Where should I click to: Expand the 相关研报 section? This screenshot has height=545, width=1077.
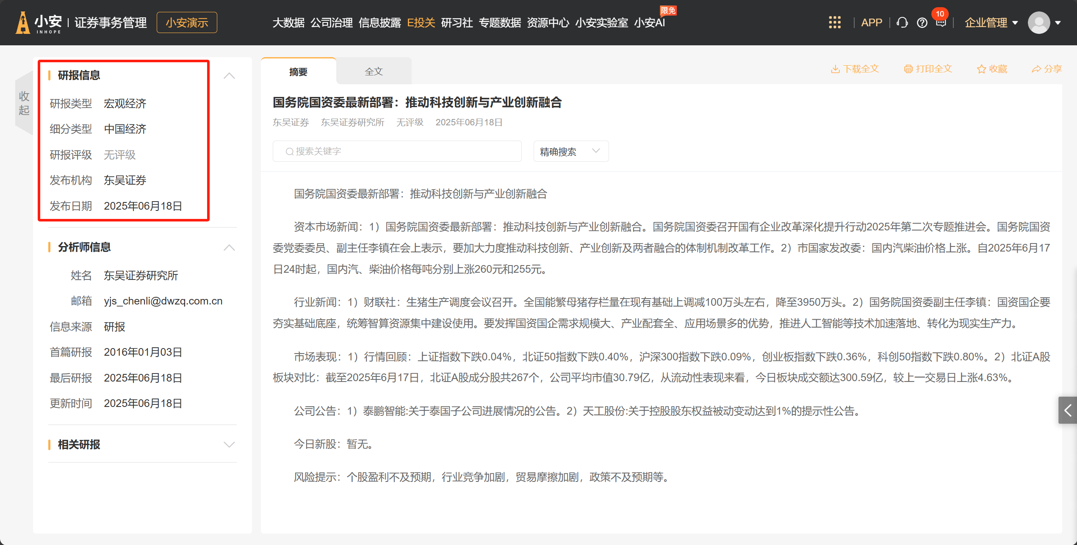tap(229, 445)
